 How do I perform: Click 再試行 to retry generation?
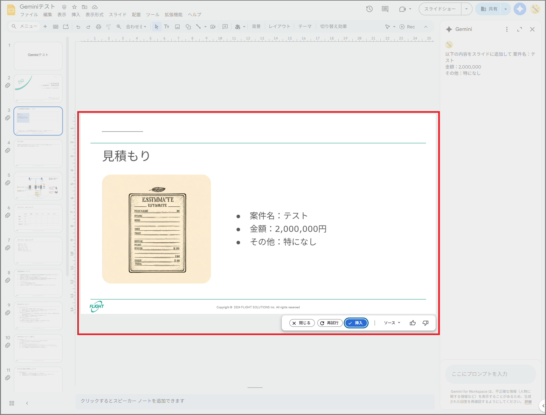pyautogui.click(x=330, y=323)
